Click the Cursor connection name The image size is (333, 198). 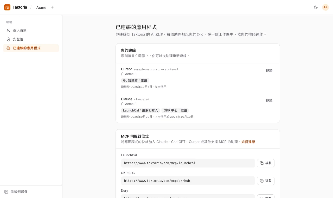pos(126,69)
